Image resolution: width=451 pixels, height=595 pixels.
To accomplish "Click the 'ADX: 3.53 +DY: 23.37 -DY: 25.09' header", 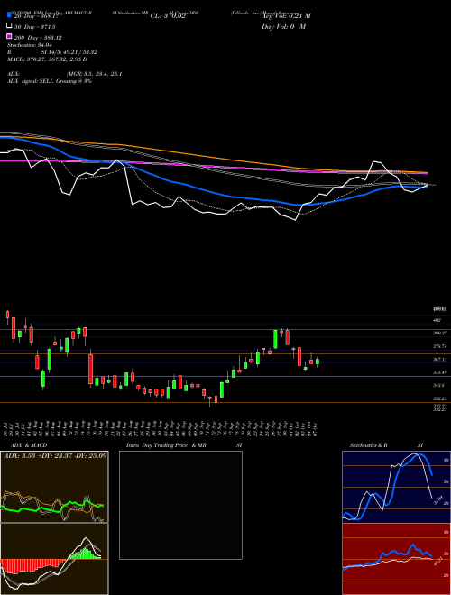I will pyautogui.click(x=55, y=455).
